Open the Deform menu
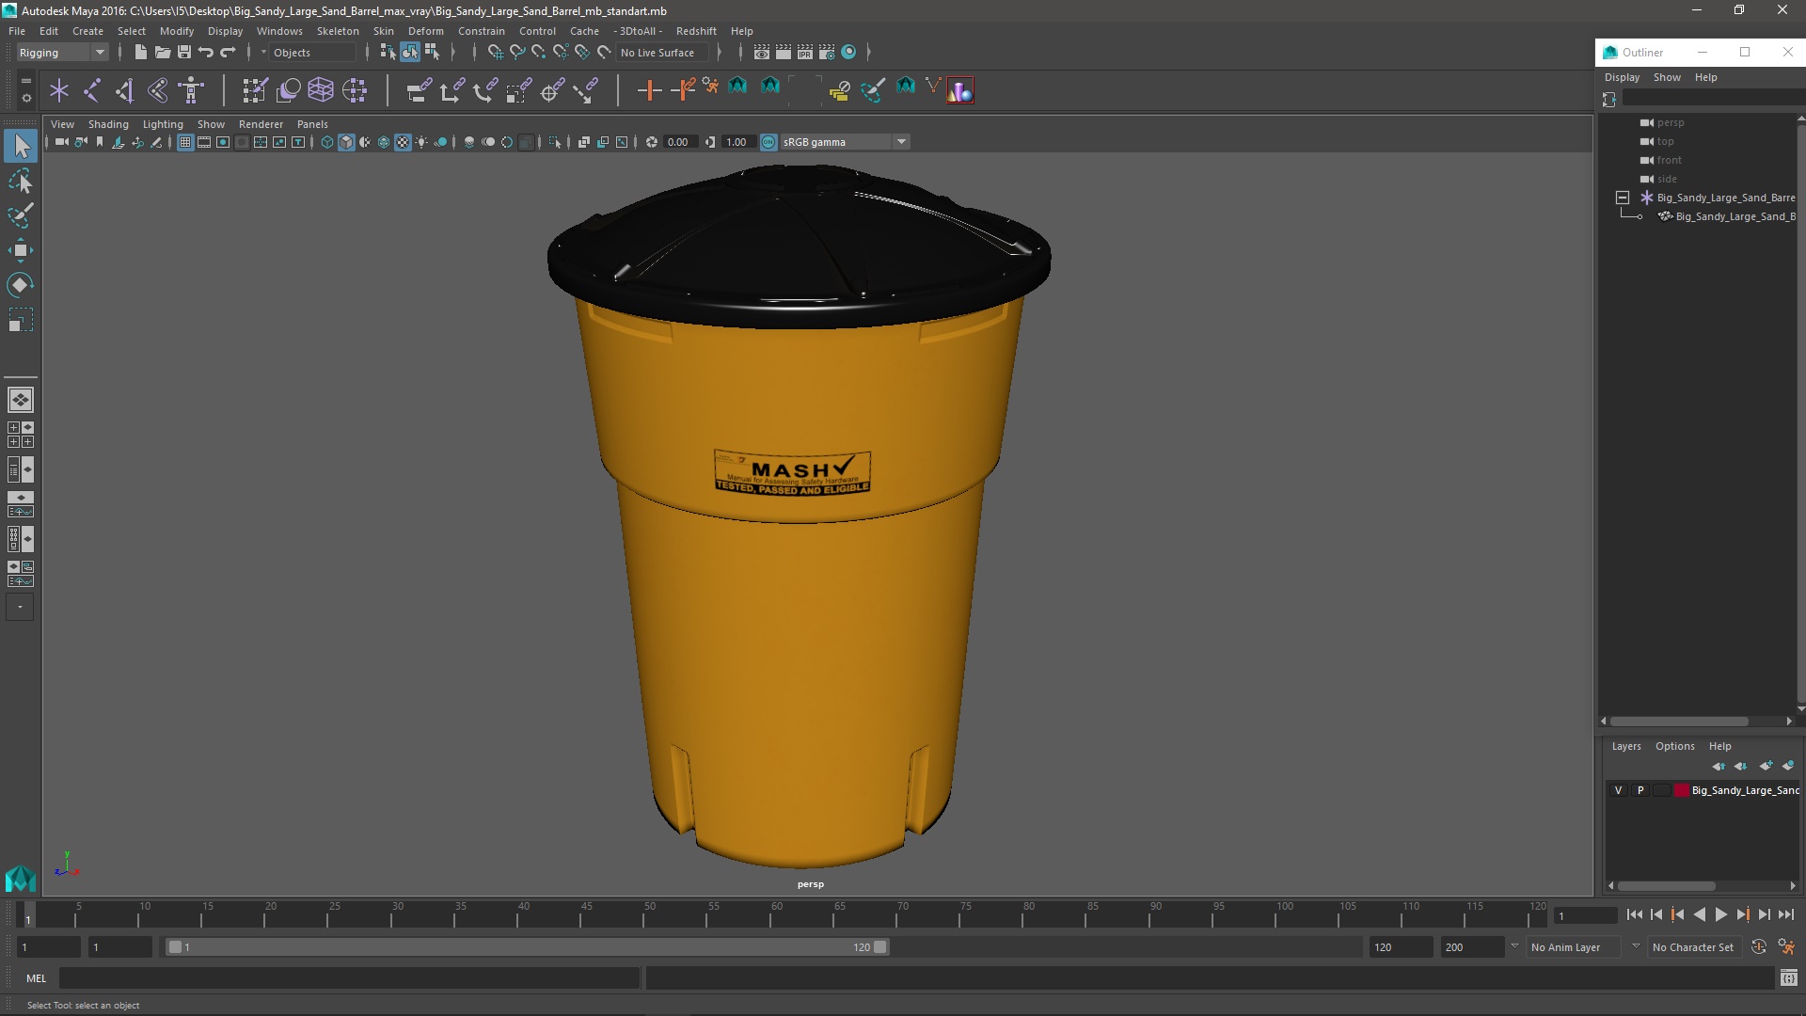Screen dimensions: 1806x1016 (x=425, y=31)
